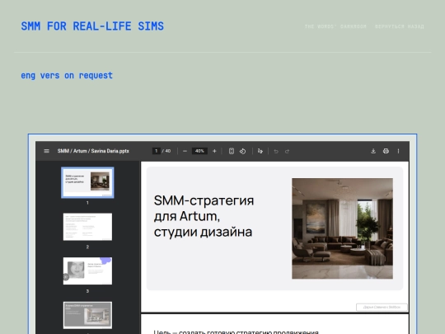Screen dimensions: 445x334
Task: Select the fourth gray slide thumbnail
Action: point(87,315)
